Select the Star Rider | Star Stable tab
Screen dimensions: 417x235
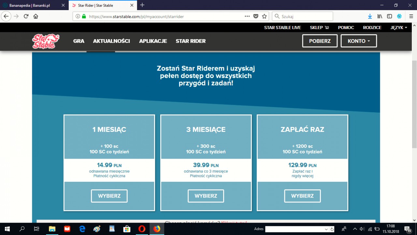pos(103,5)
